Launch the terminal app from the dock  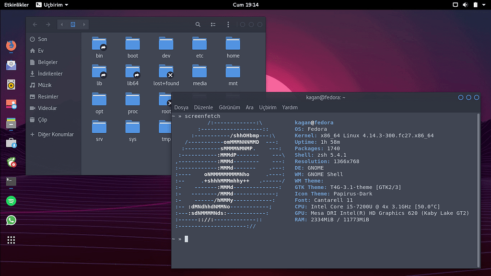(x=11, y=182)
